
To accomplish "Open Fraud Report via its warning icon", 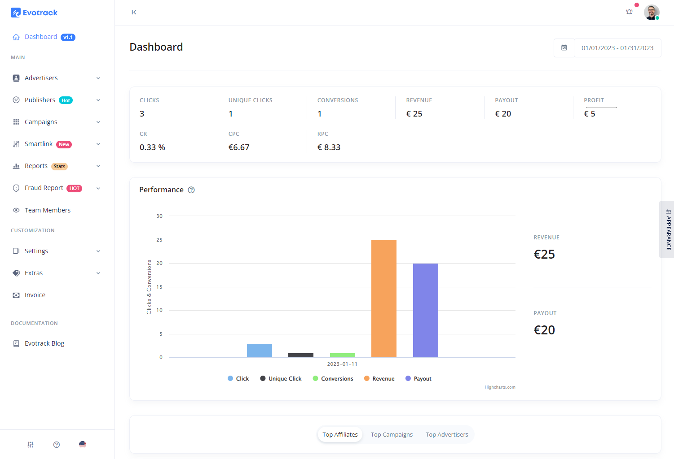I will [x=16, y=188].
